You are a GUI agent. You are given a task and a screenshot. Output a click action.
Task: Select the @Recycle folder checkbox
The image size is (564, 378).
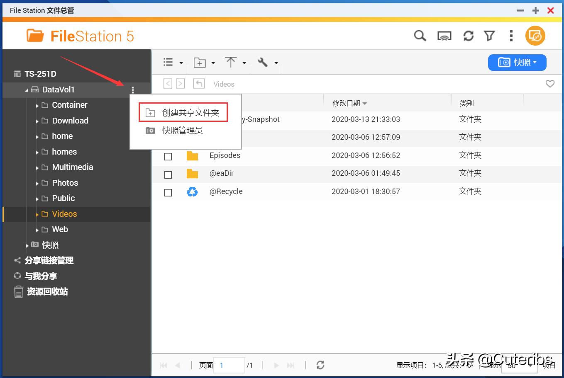[x=168, y=192]
